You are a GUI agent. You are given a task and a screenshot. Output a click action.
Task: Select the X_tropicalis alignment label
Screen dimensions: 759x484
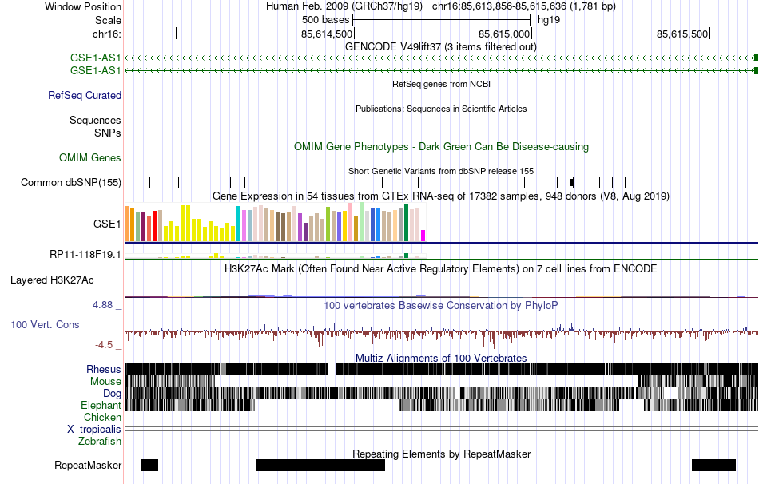94,430
